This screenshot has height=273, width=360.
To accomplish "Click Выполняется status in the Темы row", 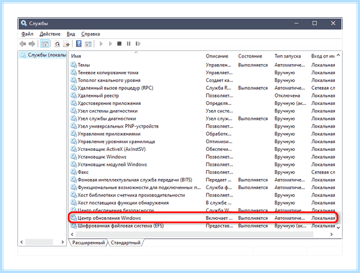I will click(253, 65).
